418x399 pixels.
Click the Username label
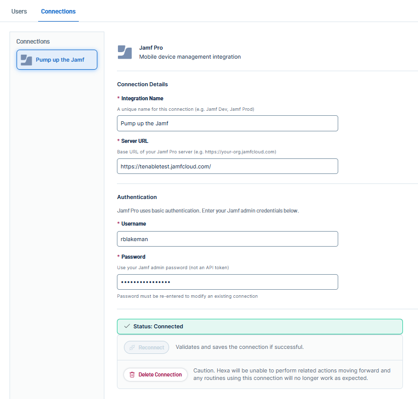tap(133, 224)
